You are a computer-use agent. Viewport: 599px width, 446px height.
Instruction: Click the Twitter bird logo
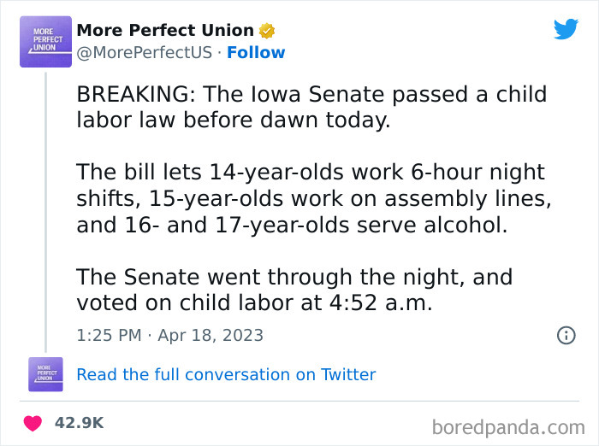point(566,29)
